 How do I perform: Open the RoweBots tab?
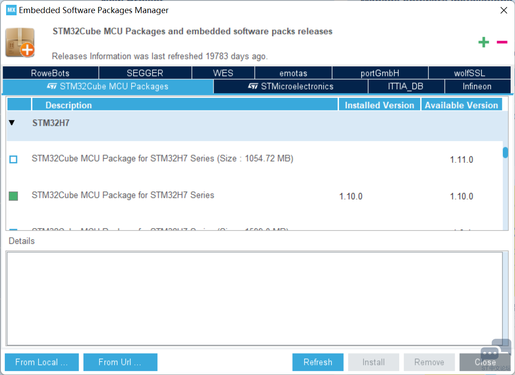(51, 73)
